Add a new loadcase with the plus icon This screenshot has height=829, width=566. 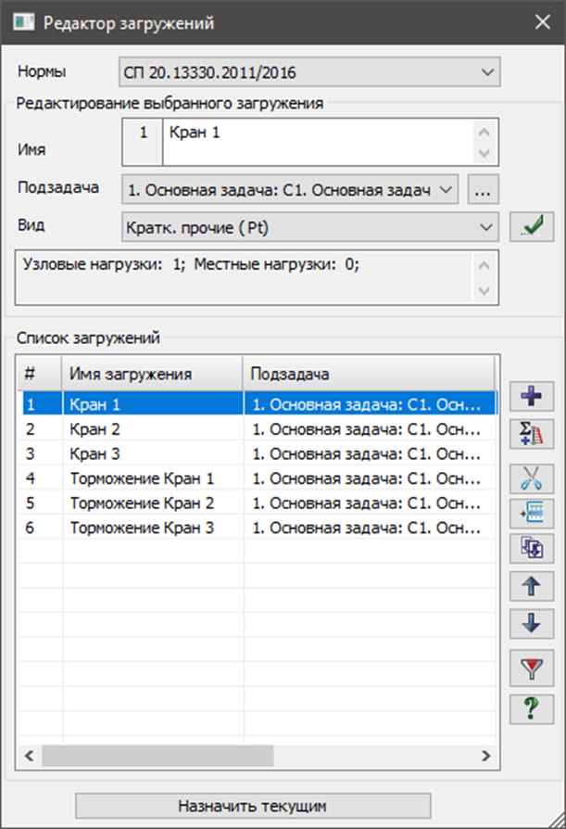tap(531, 396)
